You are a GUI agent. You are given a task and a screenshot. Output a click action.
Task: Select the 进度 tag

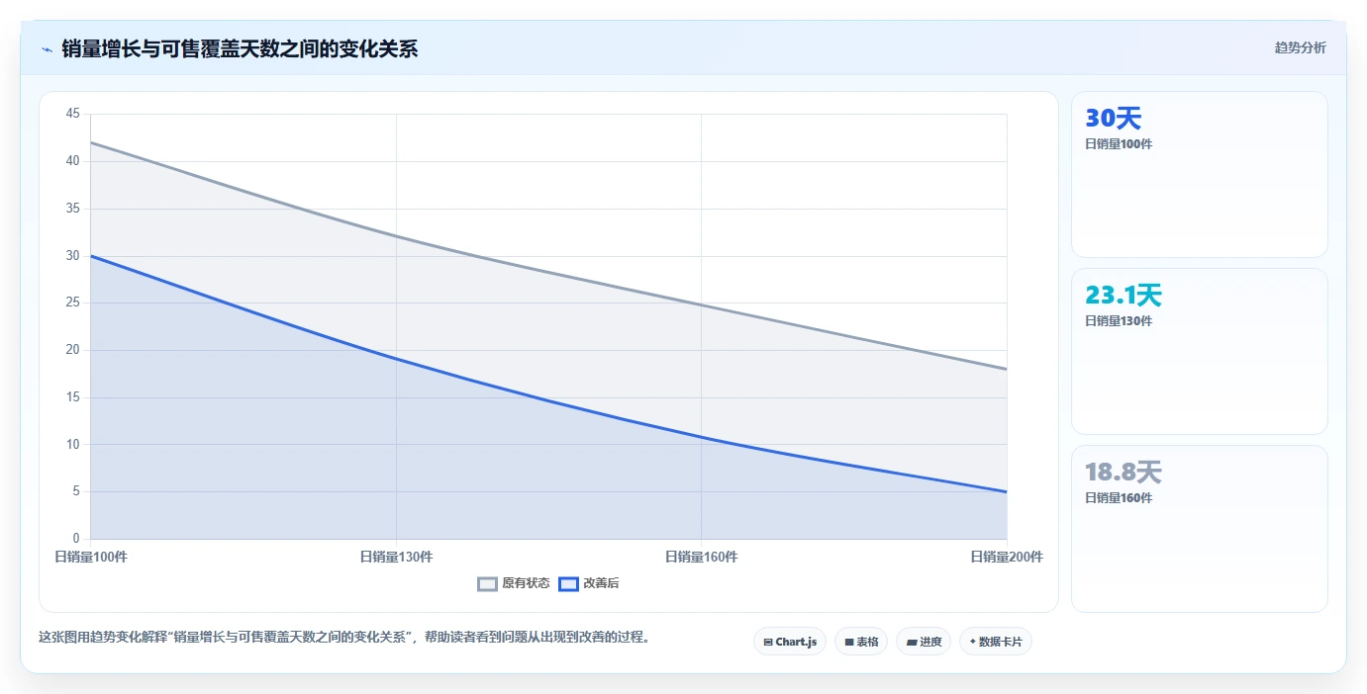coord(924,642)
